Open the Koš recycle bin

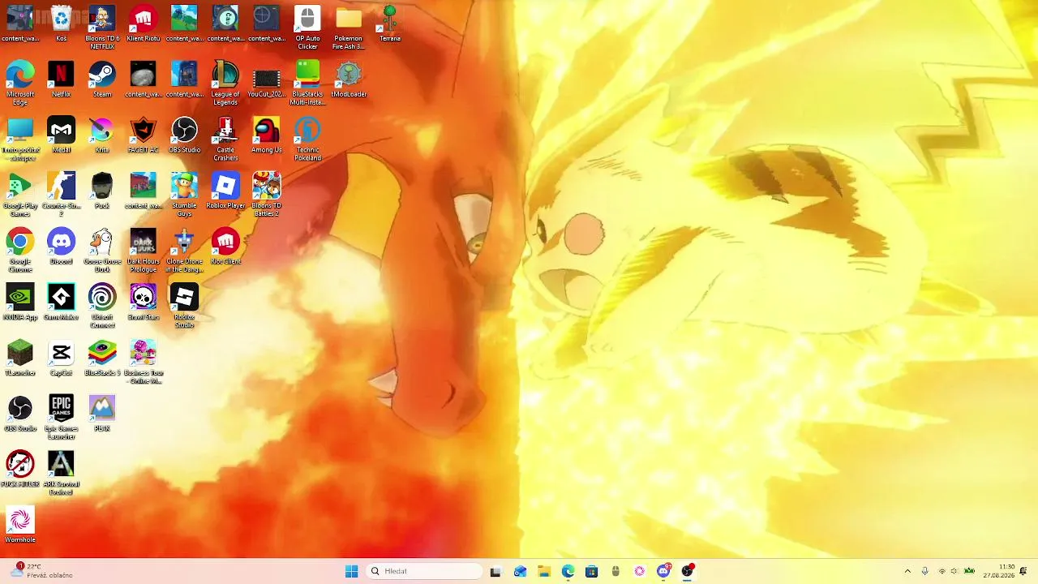coord(61,24)
